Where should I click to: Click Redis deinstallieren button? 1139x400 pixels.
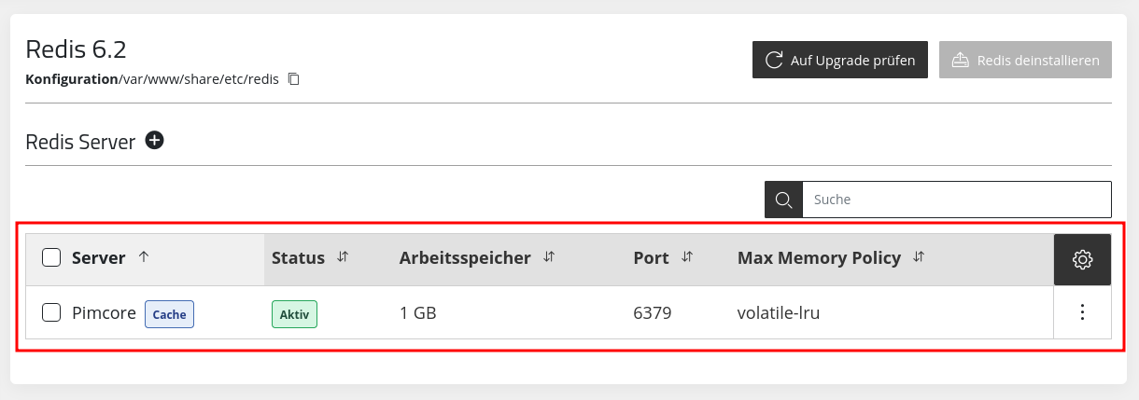pos(1025,60)
